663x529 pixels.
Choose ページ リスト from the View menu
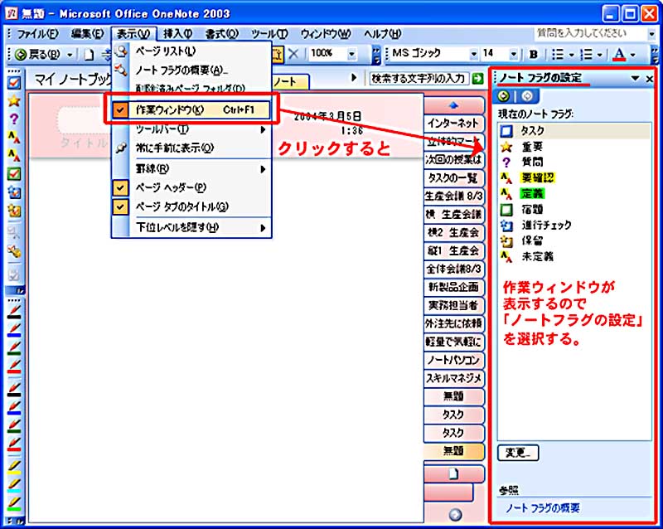click(191, 51)
